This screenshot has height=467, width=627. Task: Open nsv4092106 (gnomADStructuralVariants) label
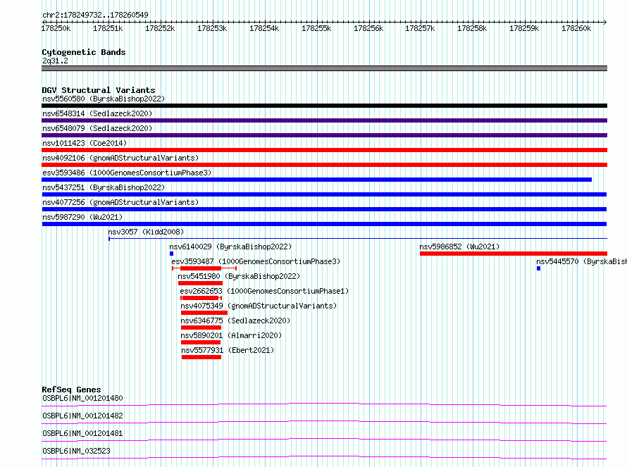[x=120, y=158]
